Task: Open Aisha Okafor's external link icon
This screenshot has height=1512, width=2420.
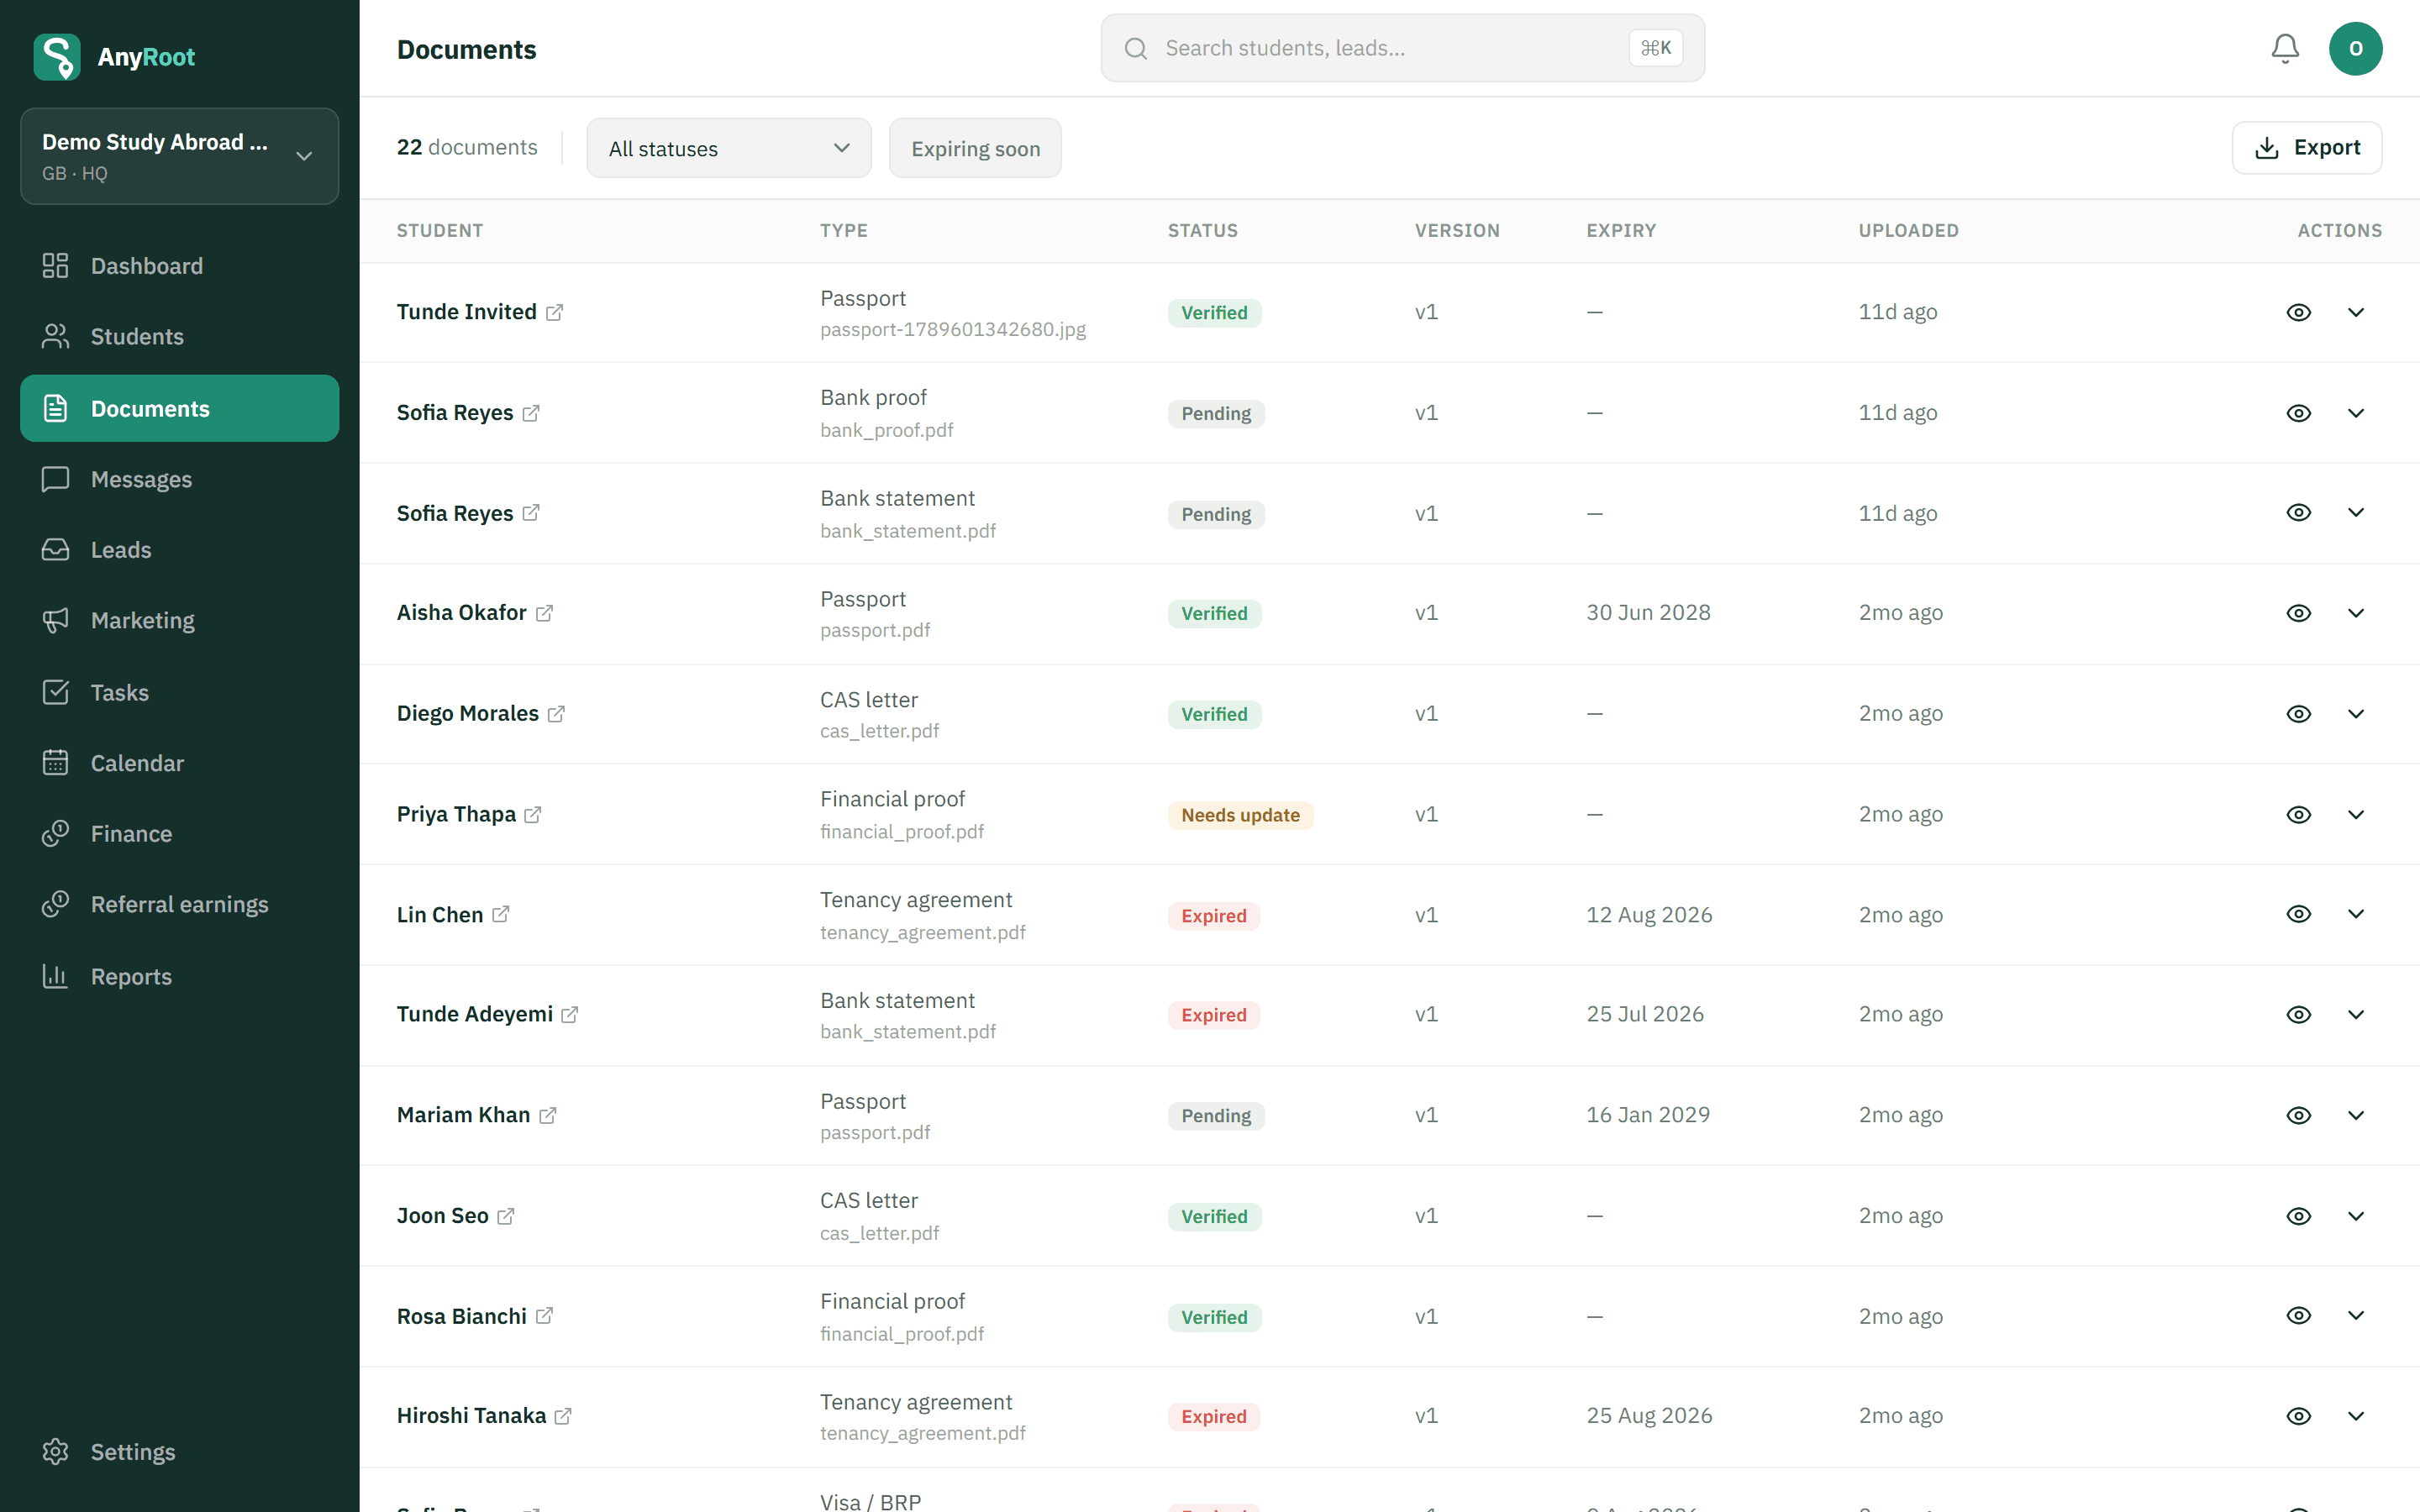Action: coord(544,613)
